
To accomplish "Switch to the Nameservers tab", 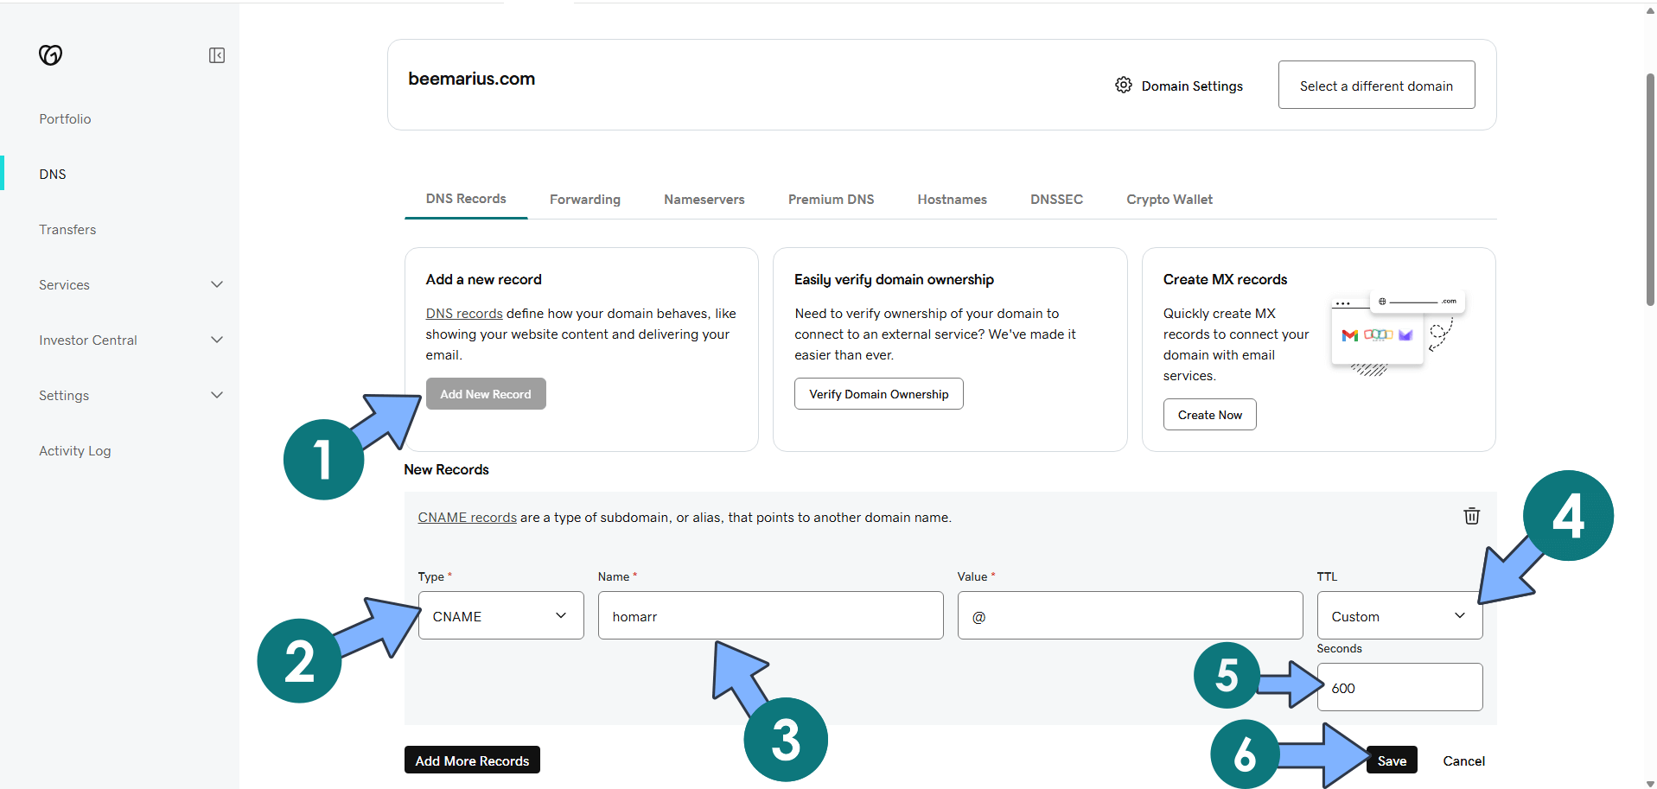I will click(x=704, y=199).
